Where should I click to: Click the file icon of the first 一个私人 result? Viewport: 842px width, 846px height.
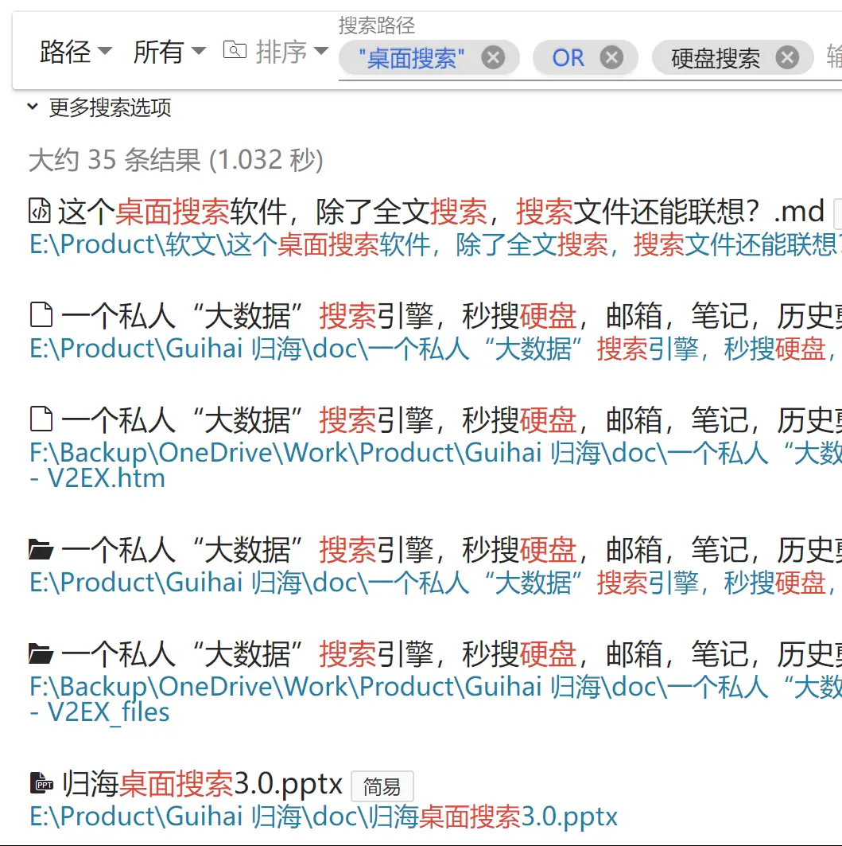(x=41, y=317)
